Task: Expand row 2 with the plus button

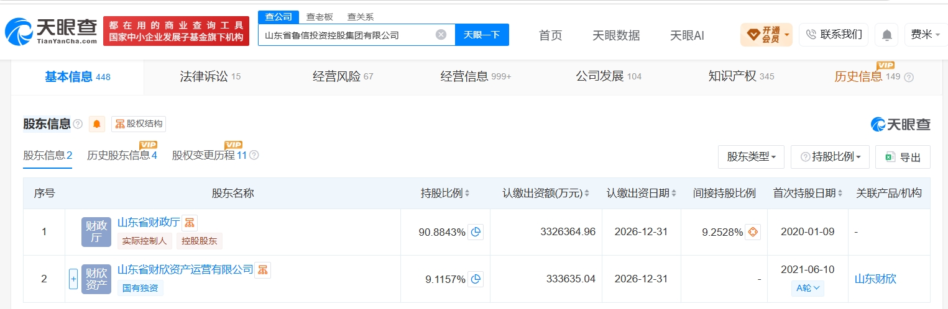Action: (73, 279)
